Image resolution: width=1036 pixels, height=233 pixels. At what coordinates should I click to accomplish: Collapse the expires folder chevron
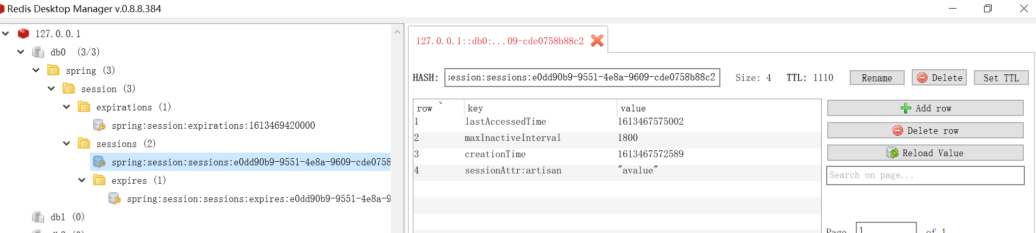point(82,180)
